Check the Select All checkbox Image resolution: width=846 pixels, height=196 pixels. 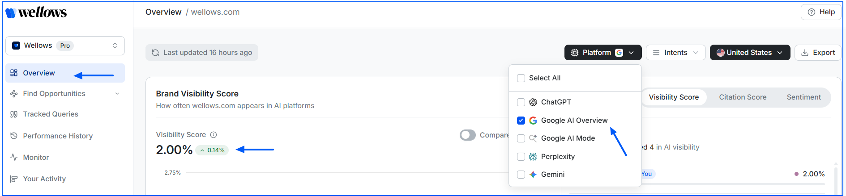(521, 78)
